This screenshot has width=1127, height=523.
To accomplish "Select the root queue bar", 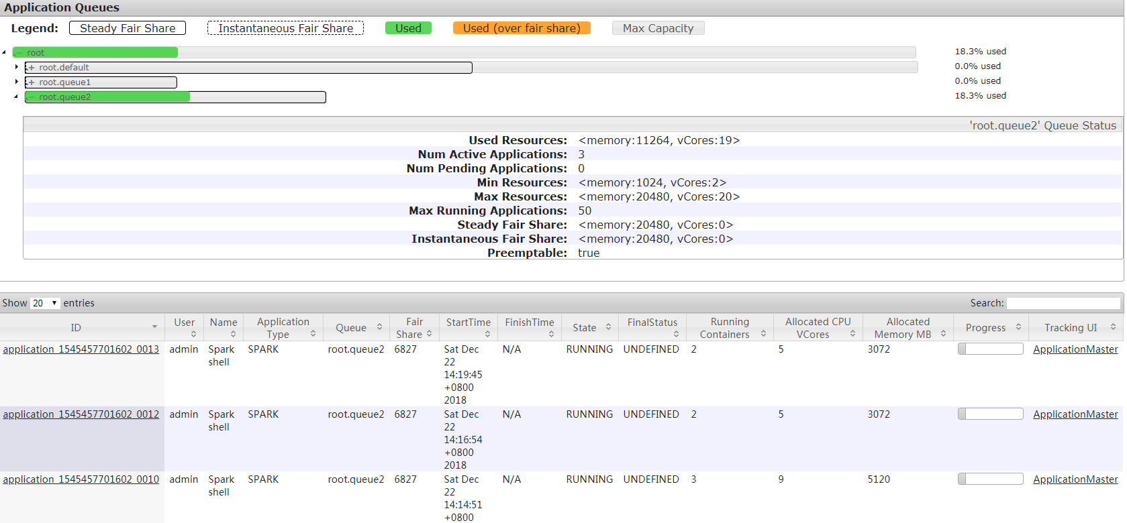I will (464, 52).
